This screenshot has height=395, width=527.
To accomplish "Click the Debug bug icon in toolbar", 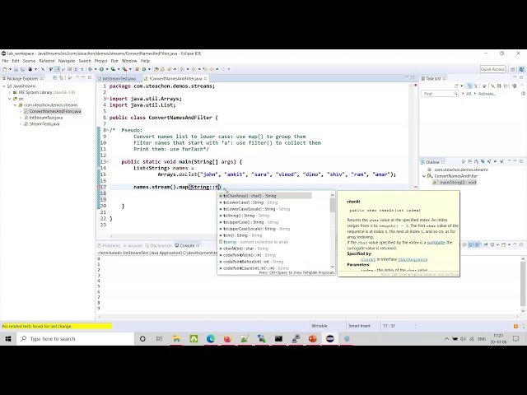I will [90, 69].
